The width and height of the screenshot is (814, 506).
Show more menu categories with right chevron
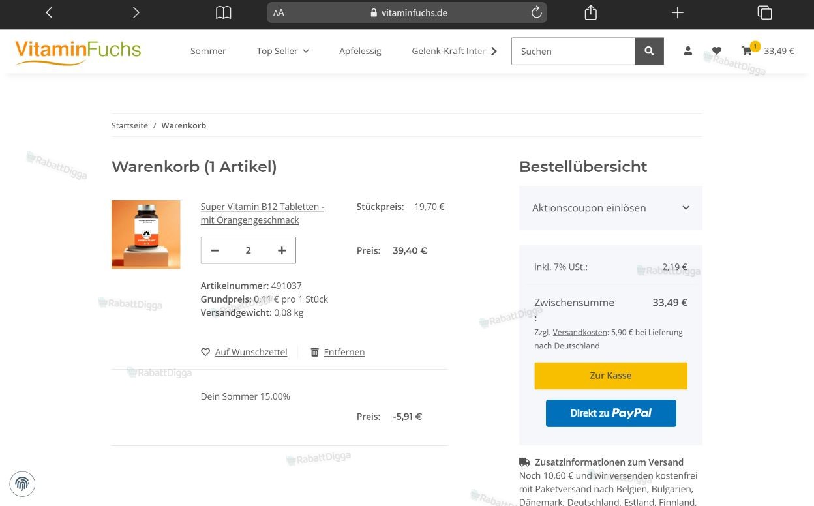point(494,51)
